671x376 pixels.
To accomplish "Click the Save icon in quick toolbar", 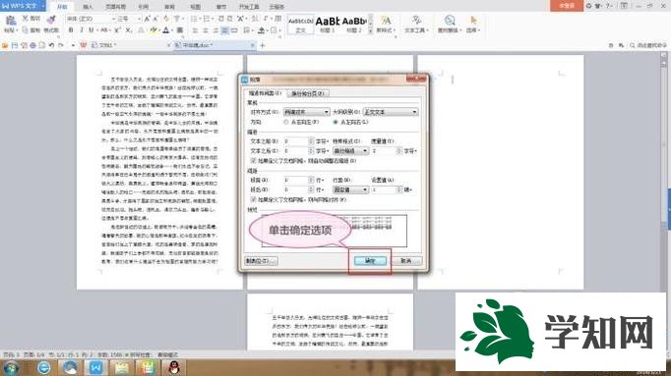I will pyautogui.click(x=14, y=45).
